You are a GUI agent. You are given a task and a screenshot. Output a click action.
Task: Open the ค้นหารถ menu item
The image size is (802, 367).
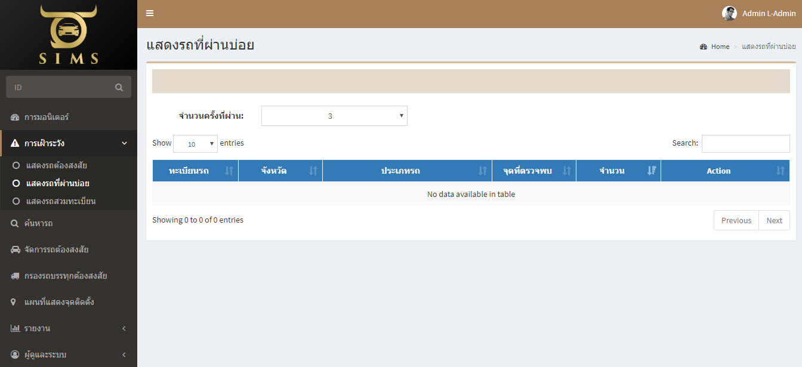pyautogui.click(x=69, y=224)
